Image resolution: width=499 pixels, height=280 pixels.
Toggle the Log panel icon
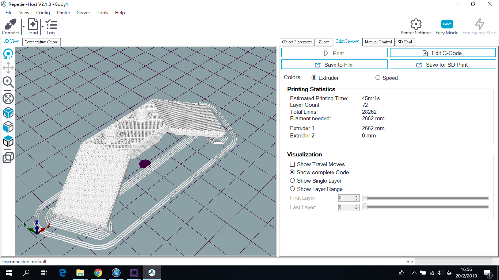coord(51,24)
